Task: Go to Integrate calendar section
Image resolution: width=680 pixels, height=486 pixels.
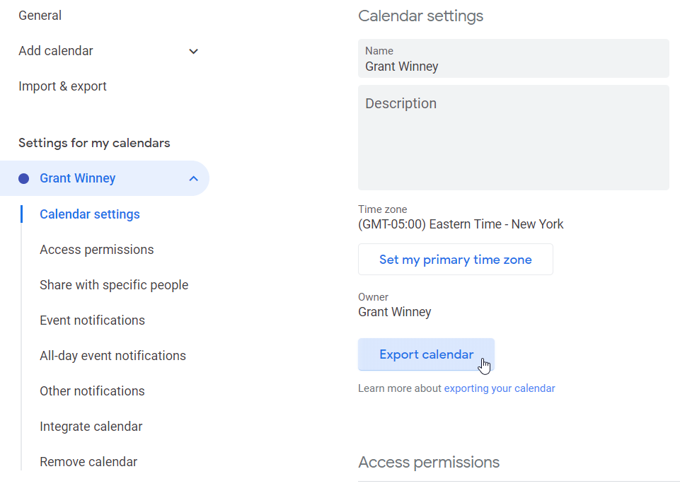Action: [x=91, y=427]
